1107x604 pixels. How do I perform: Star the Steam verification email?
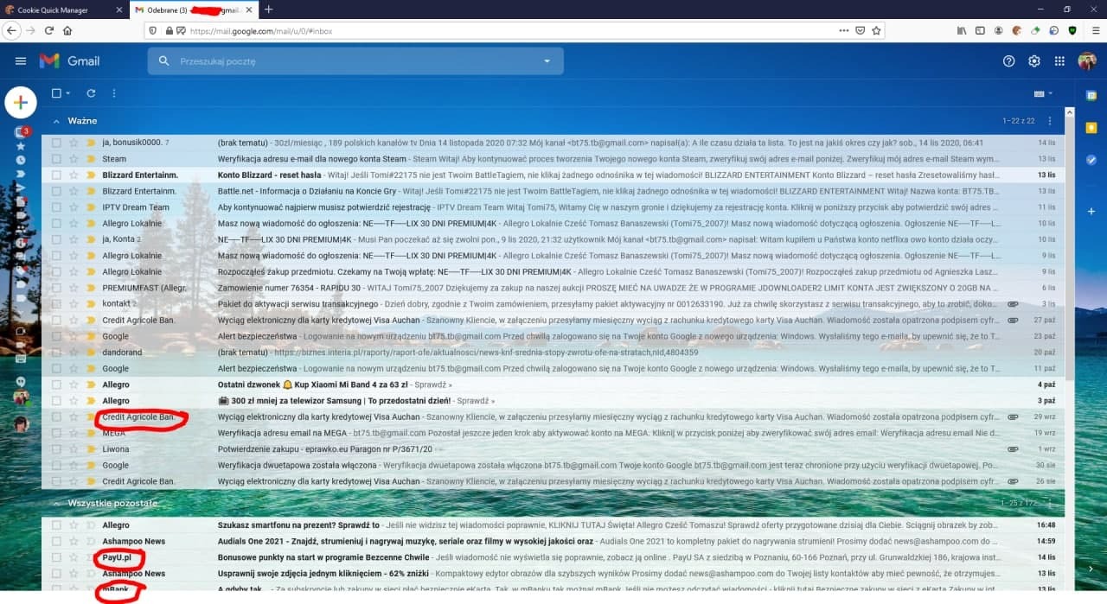[x=74, y=159]
